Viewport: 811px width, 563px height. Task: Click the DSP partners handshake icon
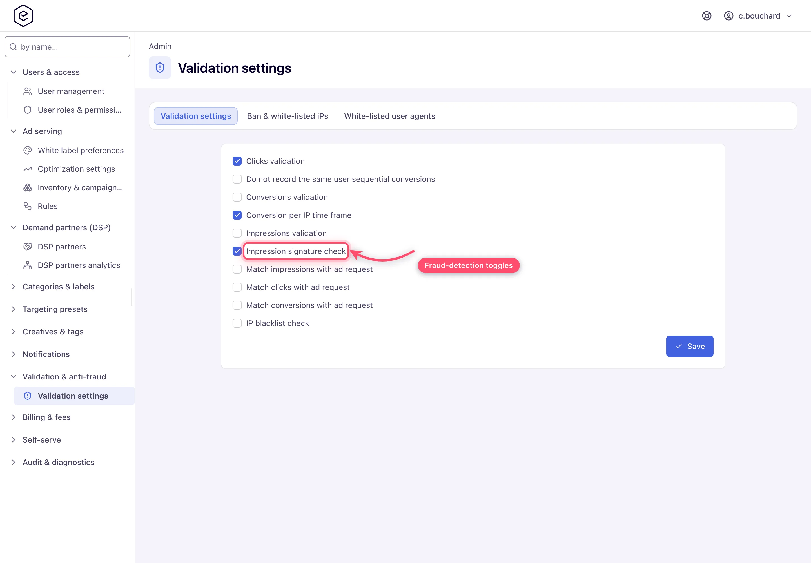point(28,247)
